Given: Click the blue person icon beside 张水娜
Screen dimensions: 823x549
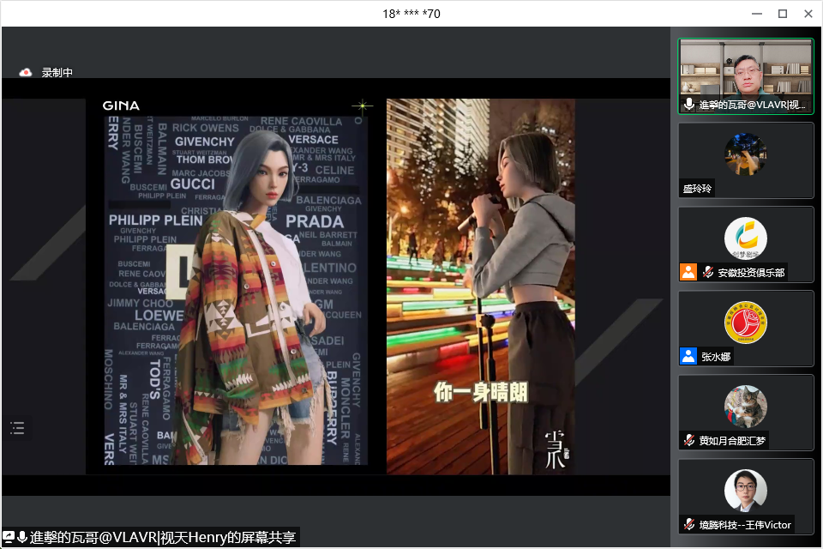Looking at the screenshot, I should (688, 356).
